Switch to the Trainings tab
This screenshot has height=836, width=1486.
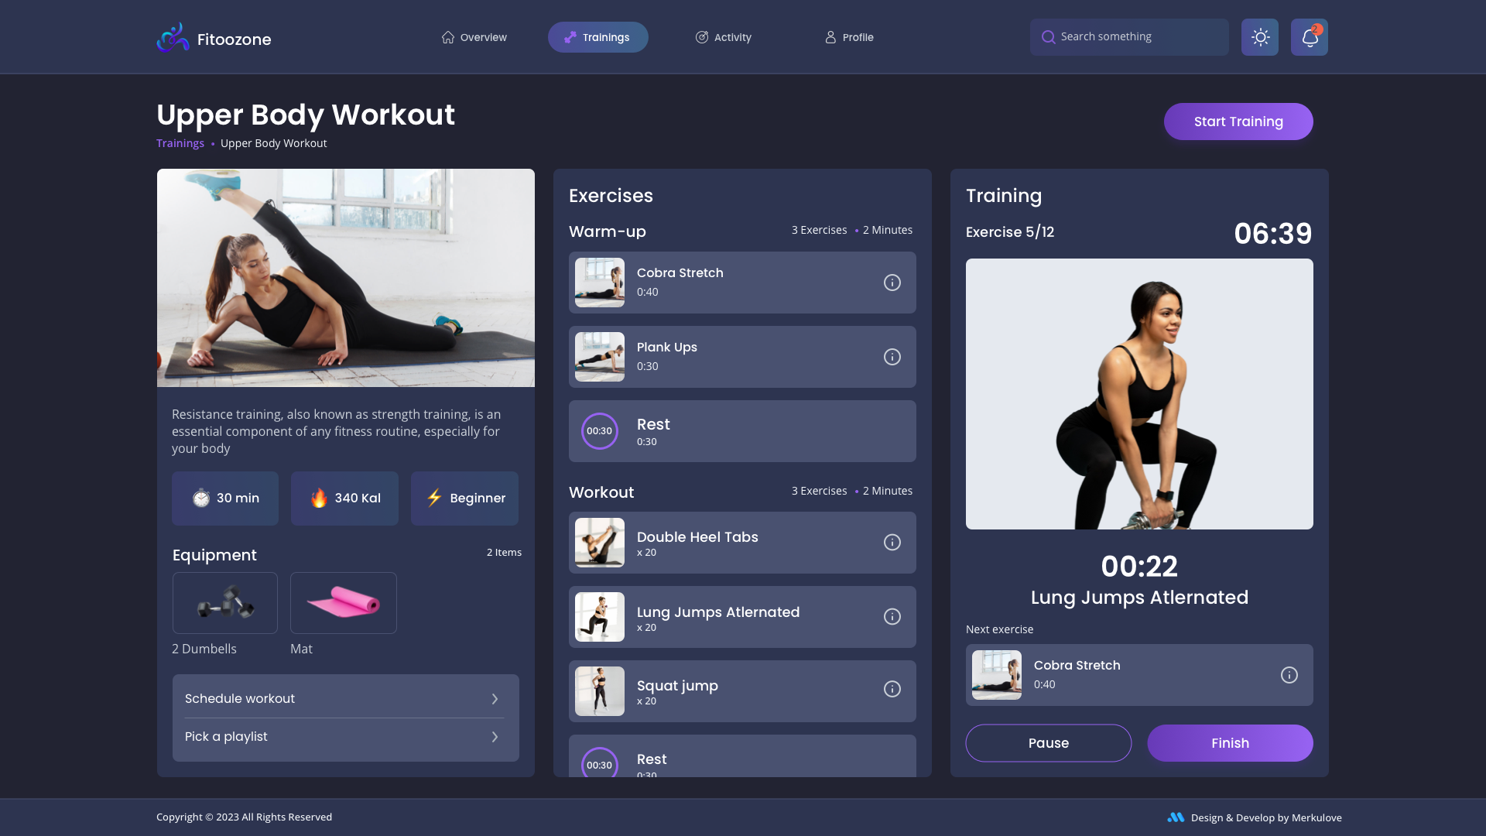tap(597, 36)
